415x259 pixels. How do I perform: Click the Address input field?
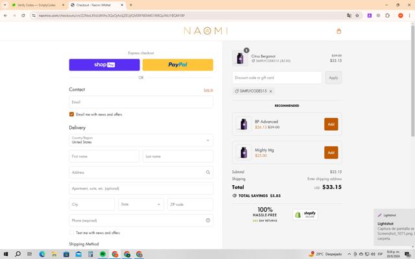point(141,172)
